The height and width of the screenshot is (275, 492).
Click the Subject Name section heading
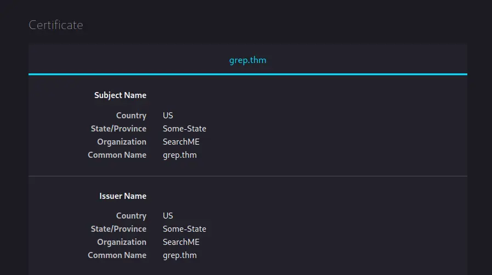[x=120, y=95]
